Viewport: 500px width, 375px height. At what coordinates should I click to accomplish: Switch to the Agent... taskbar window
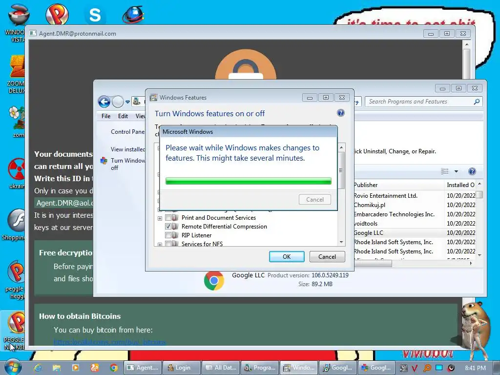click(143, 368)
